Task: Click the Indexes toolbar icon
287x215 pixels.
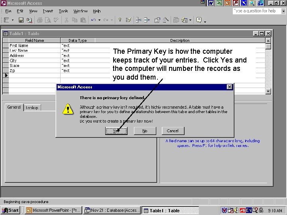Action: coord(128,20)
